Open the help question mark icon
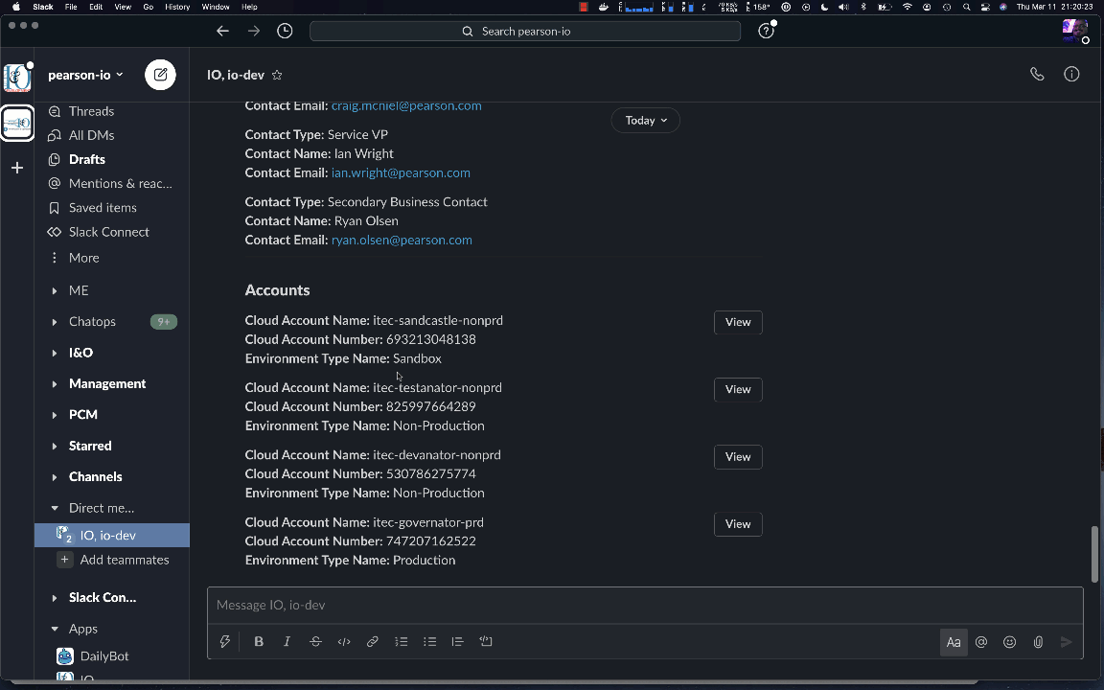The width and height of the screenshot is (1104, 690). point(766,31)
